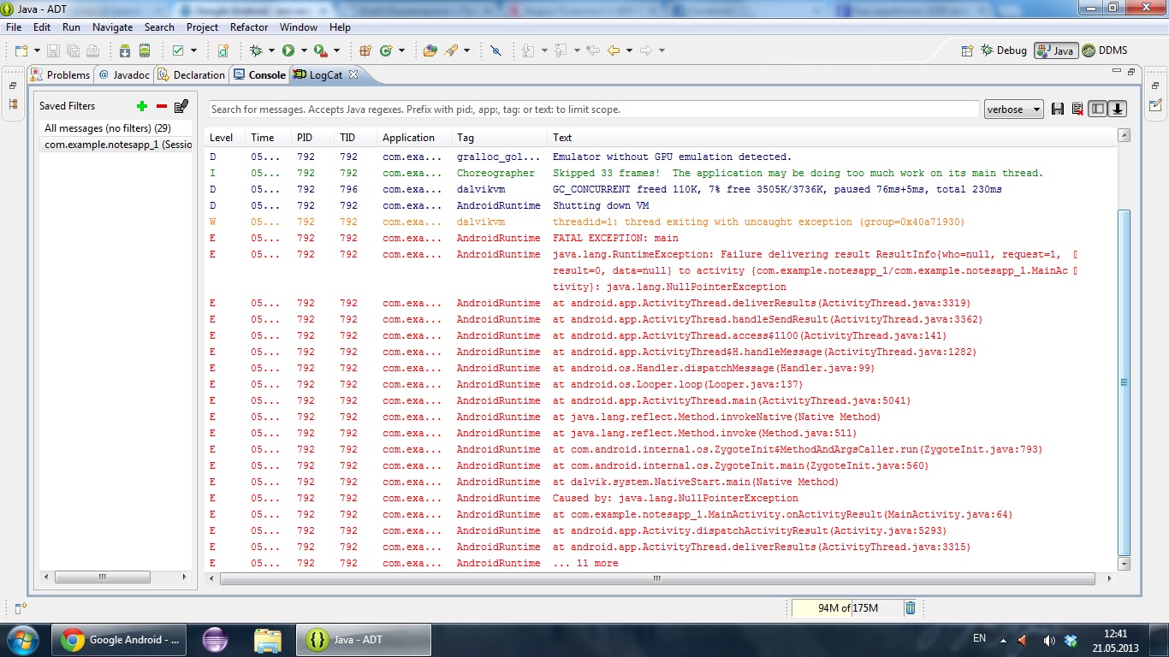Switch to the Javadoc tab

point(124,75)
